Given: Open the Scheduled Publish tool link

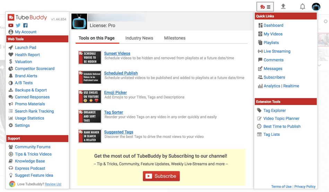Looking at the screenshot, I should click(x=121, y=73).
